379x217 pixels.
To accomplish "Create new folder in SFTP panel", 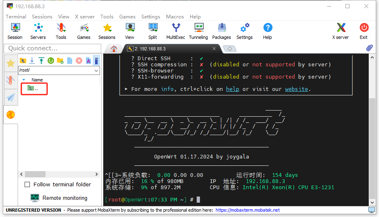I will [x=60, y=61].
